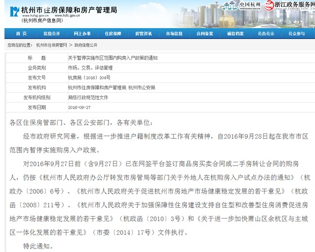Click the Hangzhou housing bureau logo icon
315x252 pixels.
point(15,11)
